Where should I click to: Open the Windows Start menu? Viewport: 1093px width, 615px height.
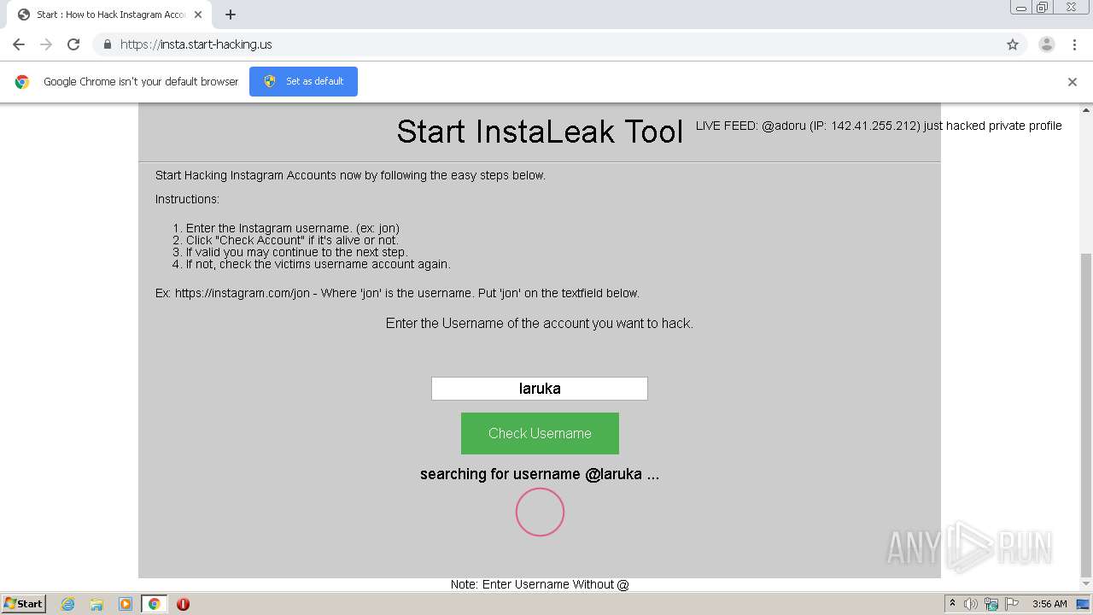[24, 603]
